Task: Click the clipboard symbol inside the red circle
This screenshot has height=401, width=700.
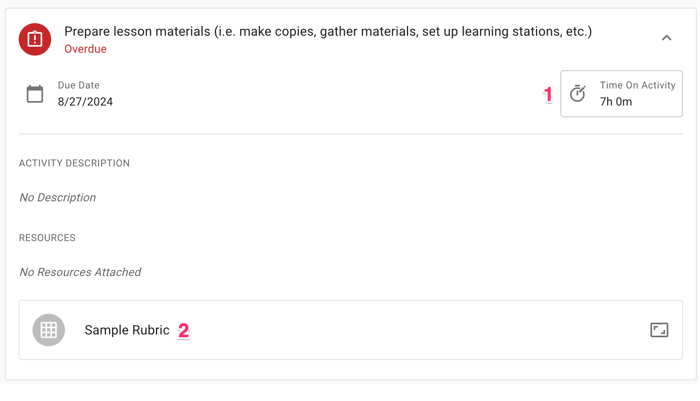Action: coord(35,39)
